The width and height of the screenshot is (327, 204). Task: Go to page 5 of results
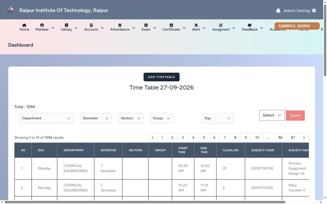[204, 138]
